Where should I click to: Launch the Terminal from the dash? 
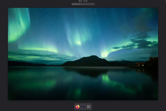pyautogui.click(x=83, y=107)
